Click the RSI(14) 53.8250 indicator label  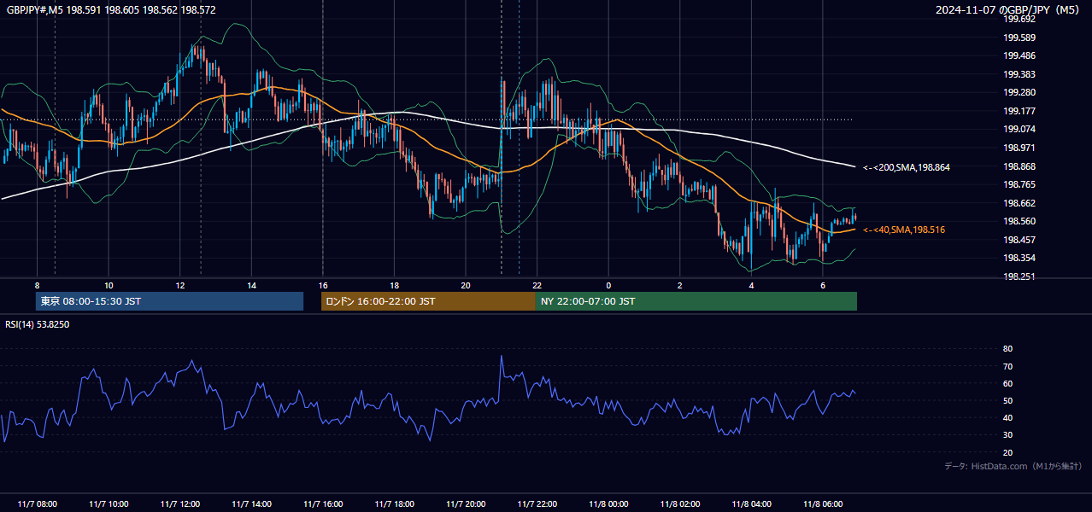coord(38,324)
